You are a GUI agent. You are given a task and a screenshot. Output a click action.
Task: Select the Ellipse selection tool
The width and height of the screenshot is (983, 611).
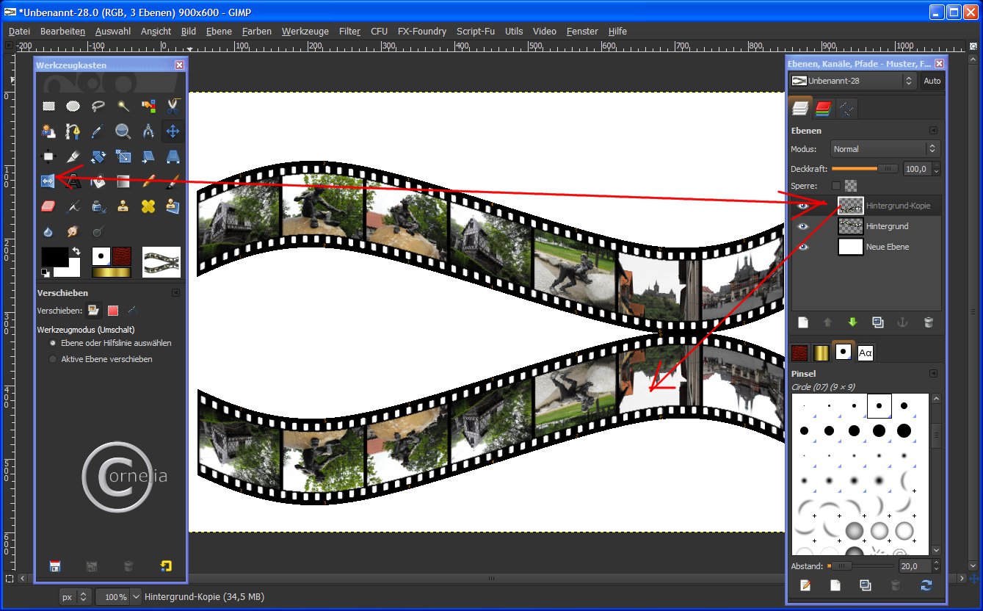[73, 106]
